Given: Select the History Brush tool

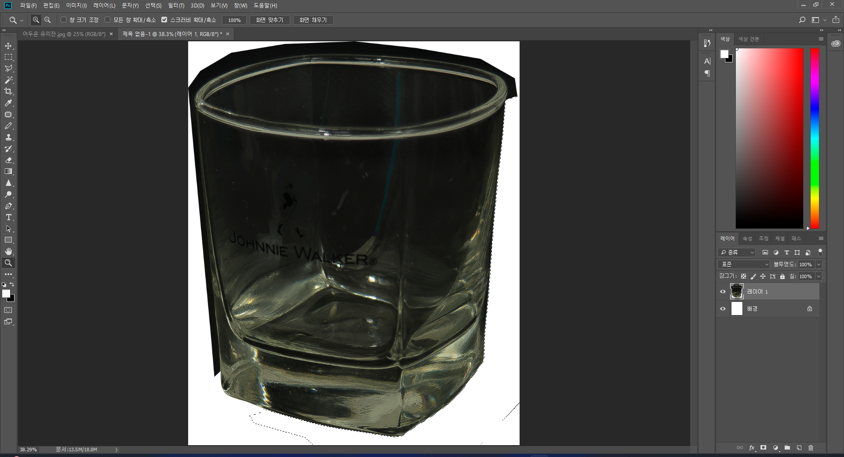Looking at the screenshot, I should [8, 149].
